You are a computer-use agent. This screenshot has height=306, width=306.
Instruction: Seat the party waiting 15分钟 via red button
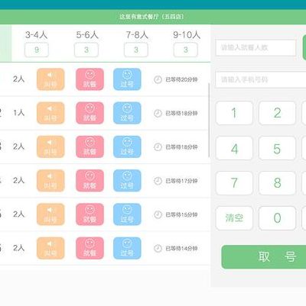pyautogui.click(x=90, y=214)
